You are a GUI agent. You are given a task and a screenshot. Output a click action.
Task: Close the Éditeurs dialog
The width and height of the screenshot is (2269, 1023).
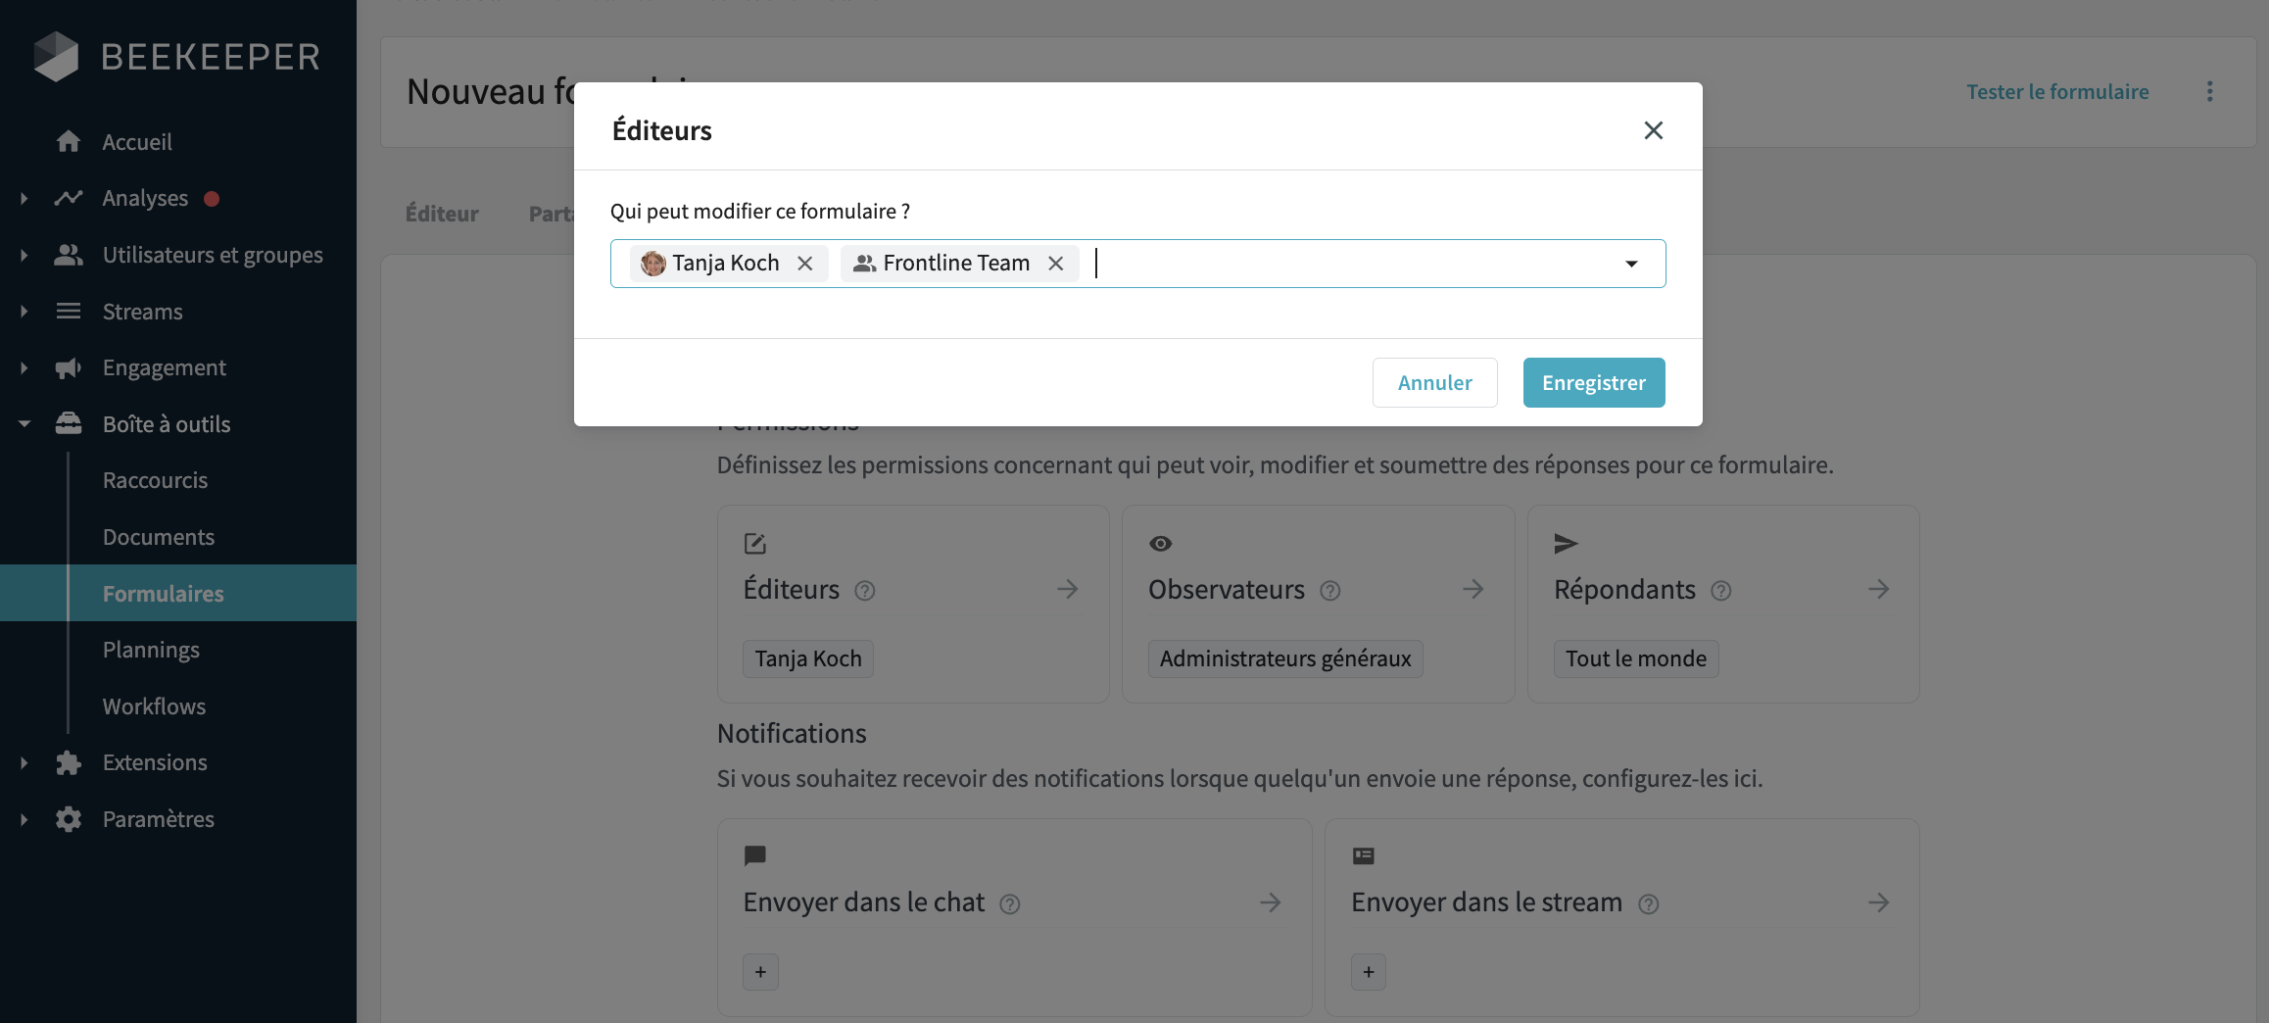(x=1653, y=130)
